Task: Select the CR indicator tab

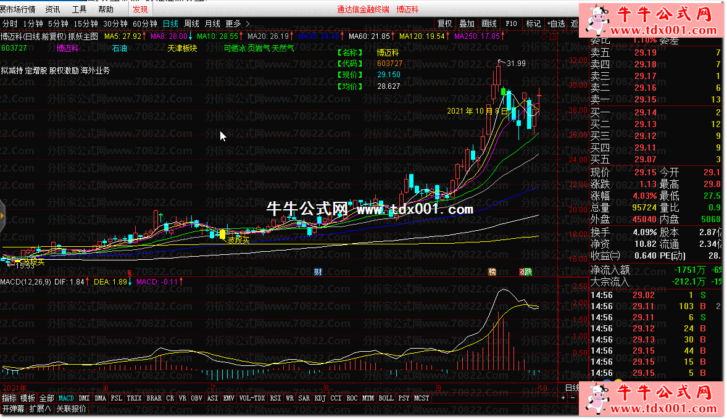Action: coord(170,398)
